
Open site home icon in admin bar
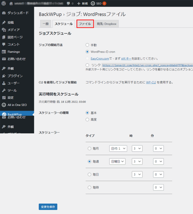point(11,4)
